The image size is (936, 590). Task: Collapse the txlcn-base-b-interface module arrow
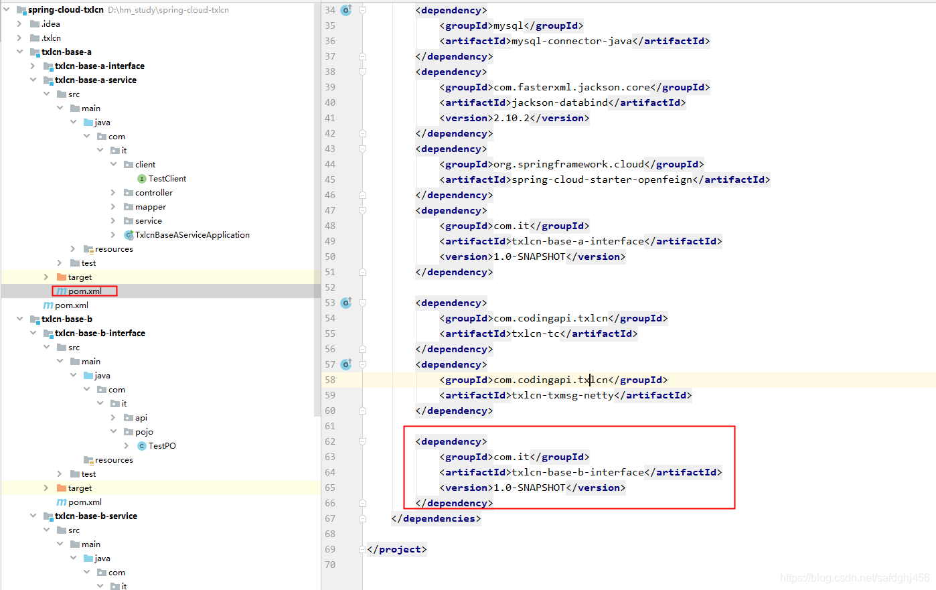[33, 334]
